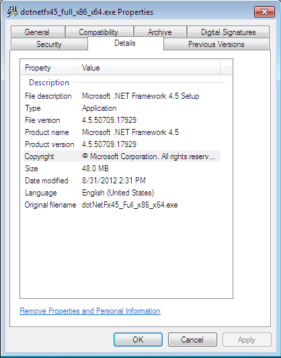The image size is (281, 358).
Task: Open the Security tab
Action: [x=49, y=44]
